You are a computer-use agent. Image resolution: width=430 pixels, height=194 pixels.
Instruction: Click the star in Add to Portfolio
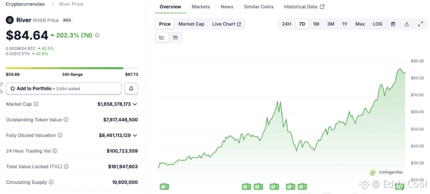[x=13, y=88]
